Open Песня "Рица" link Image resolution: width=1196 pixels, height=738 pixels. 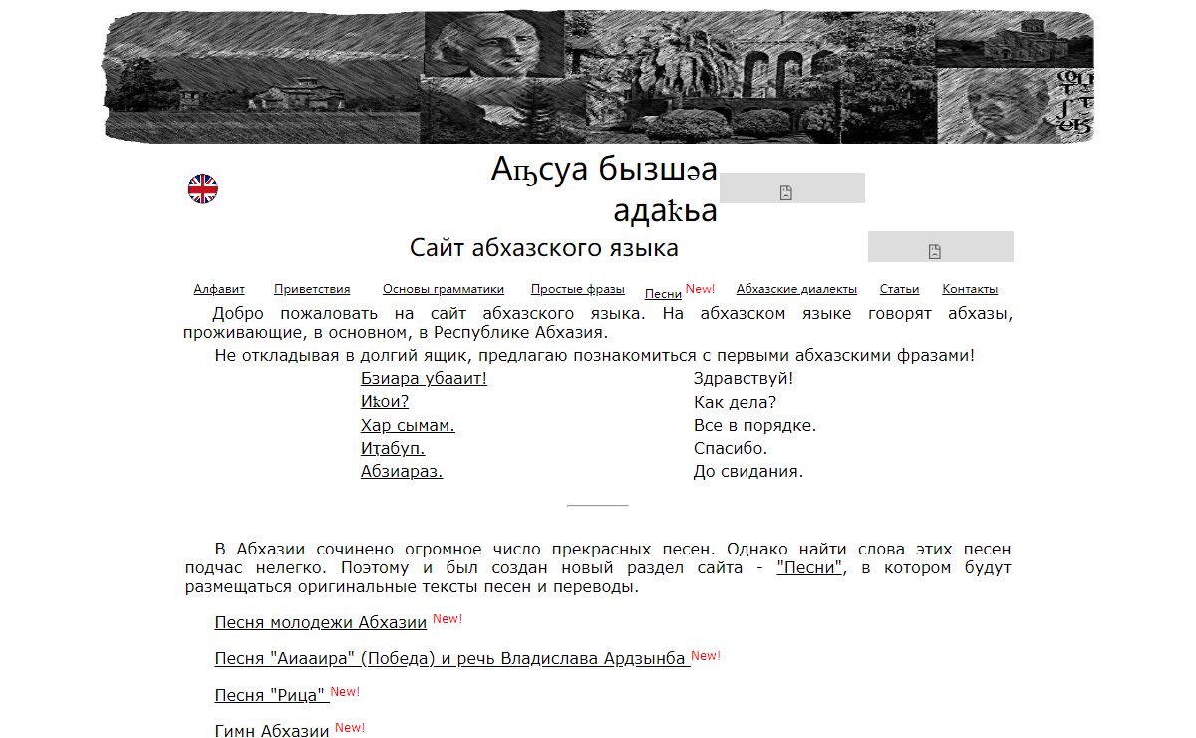click(272, 695)
